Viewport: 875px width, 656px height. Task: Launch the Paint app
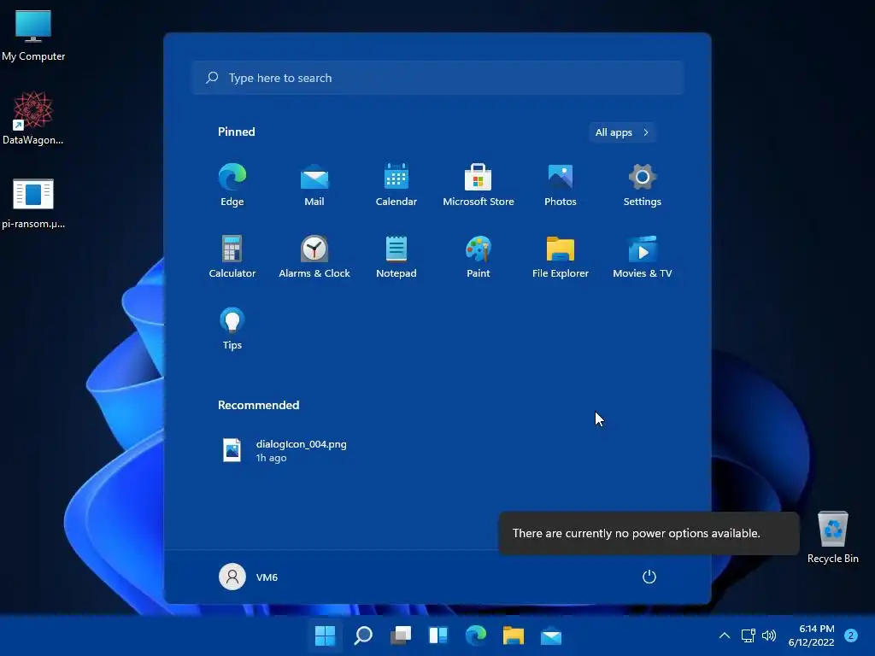tap(479, 256)
